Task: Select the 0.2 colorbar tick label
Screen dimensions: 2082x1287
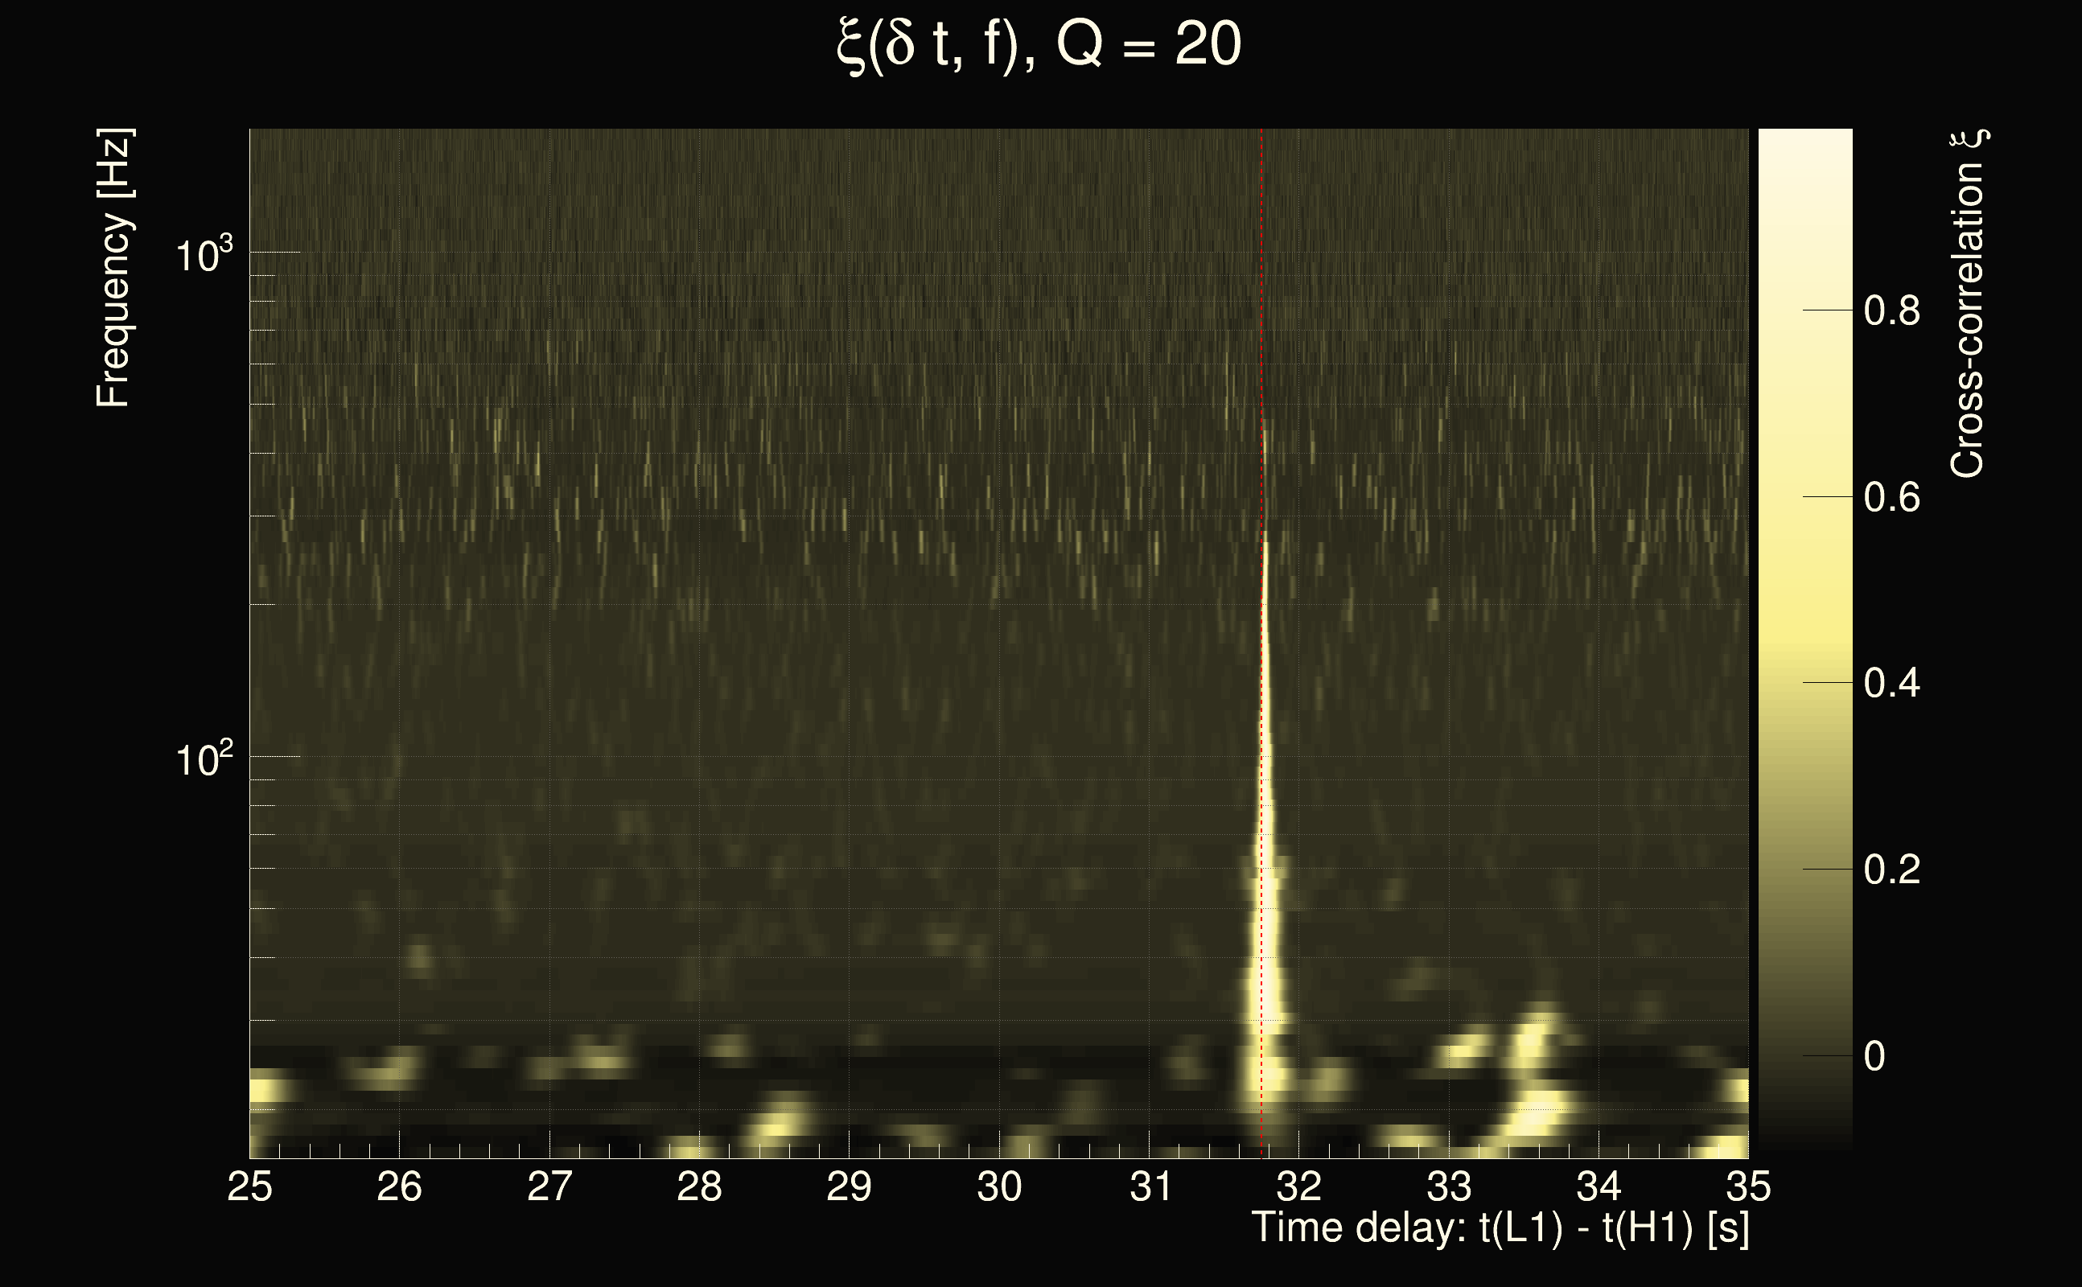Action: tap(1891, 870)
